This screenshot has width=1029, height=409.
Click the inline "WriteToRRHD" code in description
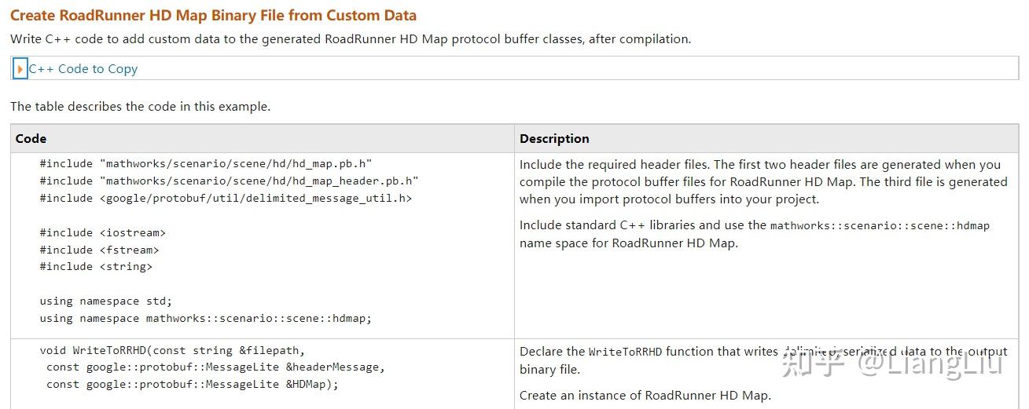point(625,352)
